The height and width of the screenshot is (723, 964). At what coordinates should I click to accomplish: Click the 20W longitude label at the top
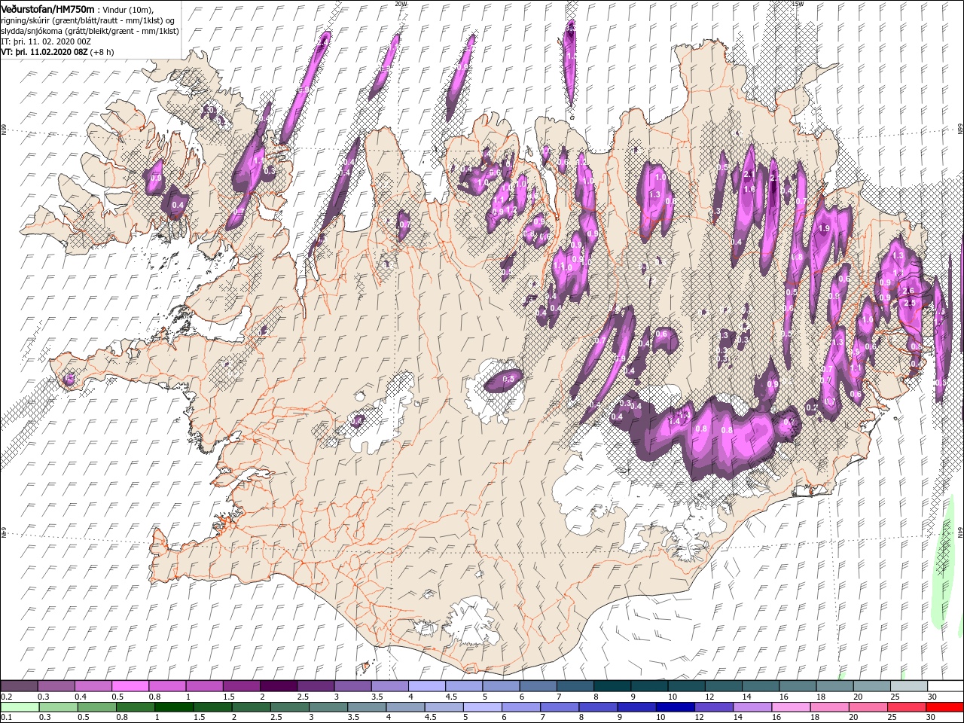[401, 4]
